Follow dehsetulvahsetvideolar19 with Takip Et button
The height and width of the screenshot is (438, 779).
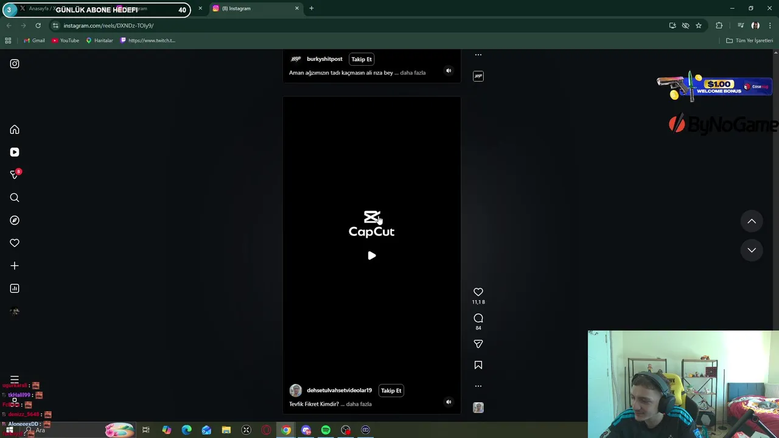(391, 391)
